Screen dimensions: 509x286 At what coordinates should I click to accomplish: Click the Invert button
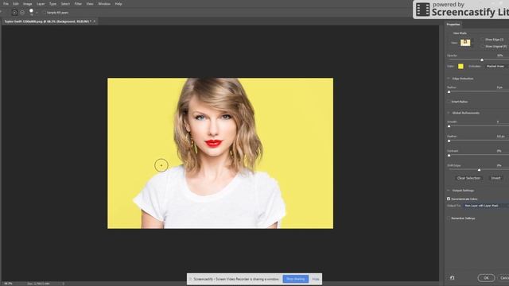pos(495,178)
